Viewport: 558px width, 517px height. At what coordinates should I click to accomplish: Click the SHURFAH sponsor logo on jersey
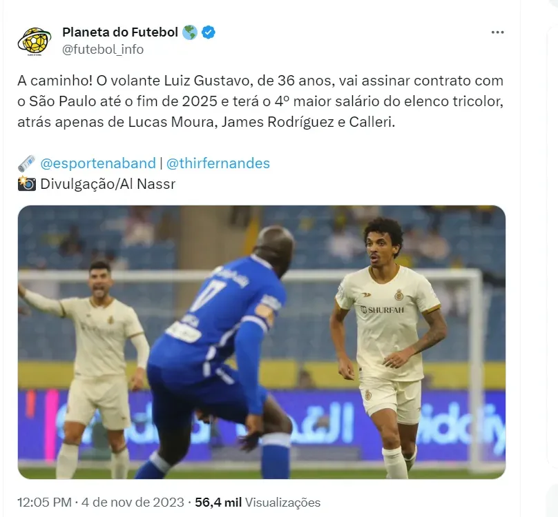(382, 310)
